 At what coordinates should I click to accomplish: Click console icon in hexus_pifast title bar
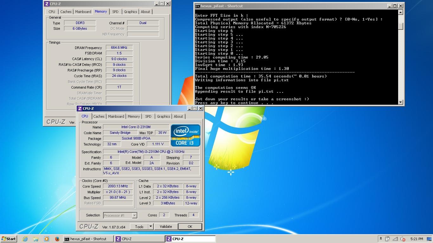[x=197, y=6]
